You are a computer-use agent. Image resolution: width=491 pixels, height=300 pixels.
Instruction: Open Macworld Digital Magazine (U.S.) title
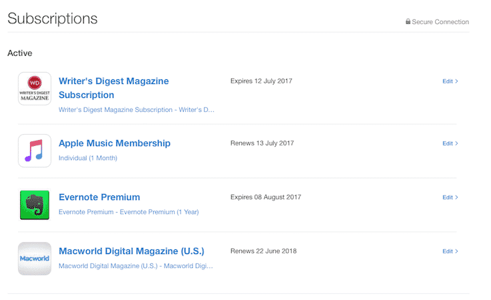[131, 251]
